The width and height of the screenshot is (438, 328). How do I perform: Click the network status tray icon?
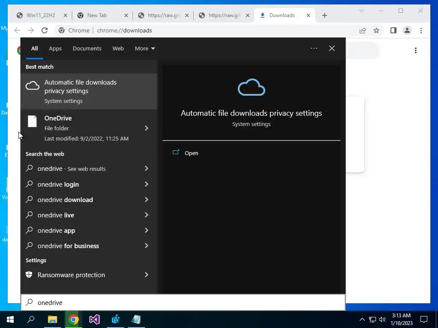(x=373, y=319)
